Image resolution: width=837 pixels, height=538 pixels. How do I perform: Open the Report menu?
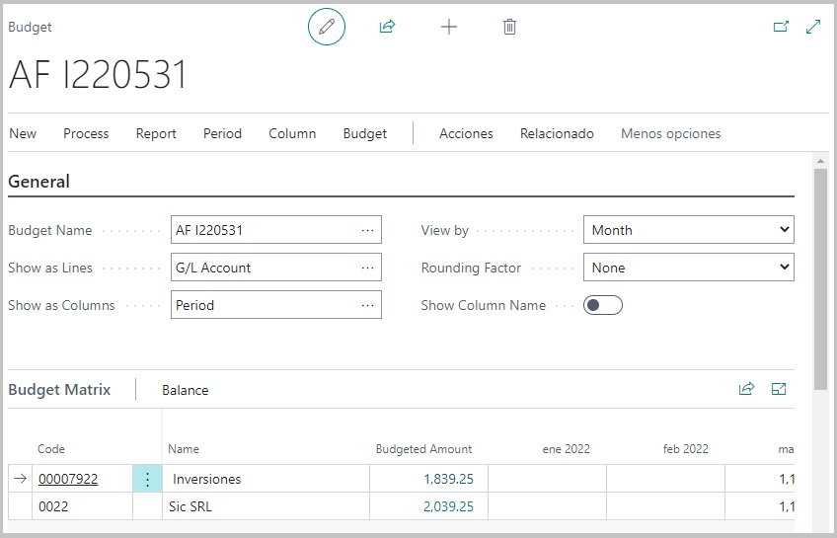click(156, 133)
